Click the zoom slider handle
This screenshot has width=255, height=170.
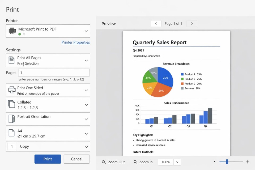point(227,161)
